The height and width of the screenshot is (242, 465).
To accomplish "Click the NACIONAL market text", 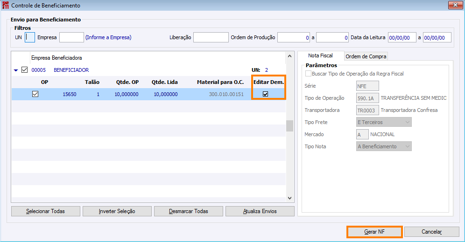I will pyautogui.click(x=382, y=134).
